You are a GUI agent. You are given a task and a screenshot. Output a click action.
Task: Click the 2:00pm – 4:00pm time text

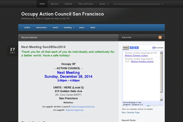point(68,81)
